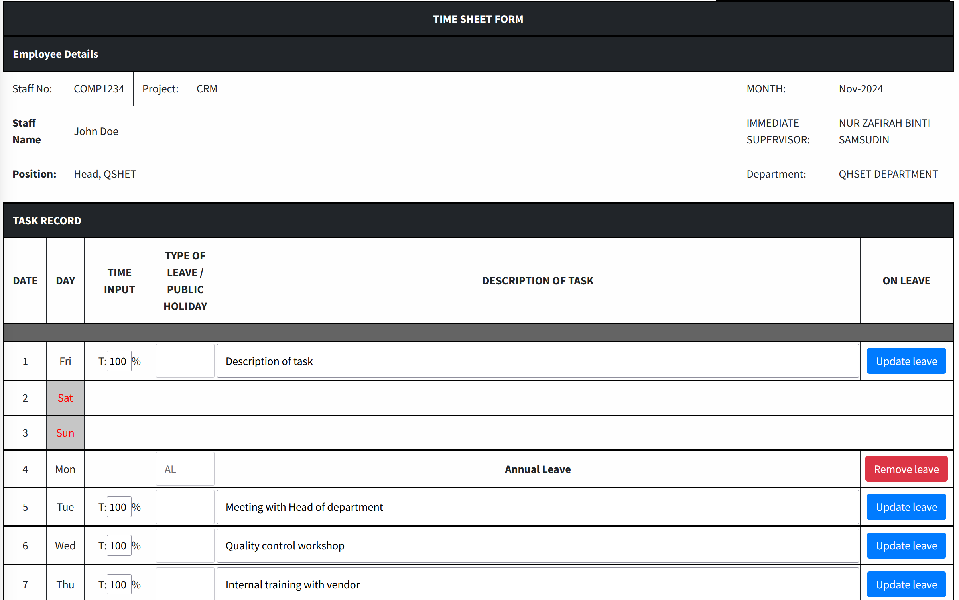The image size is (959, 600).
Task: Click leave type field for Tuesday row
Action: coord(185,507)
